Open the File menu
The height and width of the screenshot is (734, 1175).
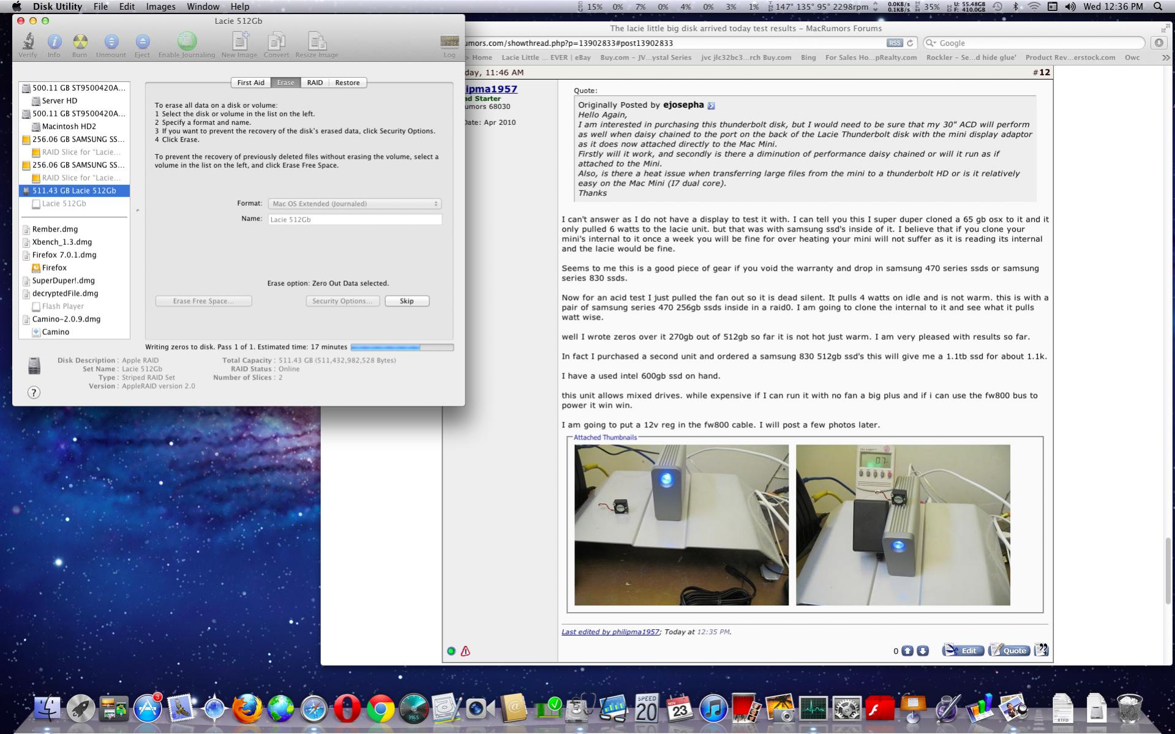[100, 7]
